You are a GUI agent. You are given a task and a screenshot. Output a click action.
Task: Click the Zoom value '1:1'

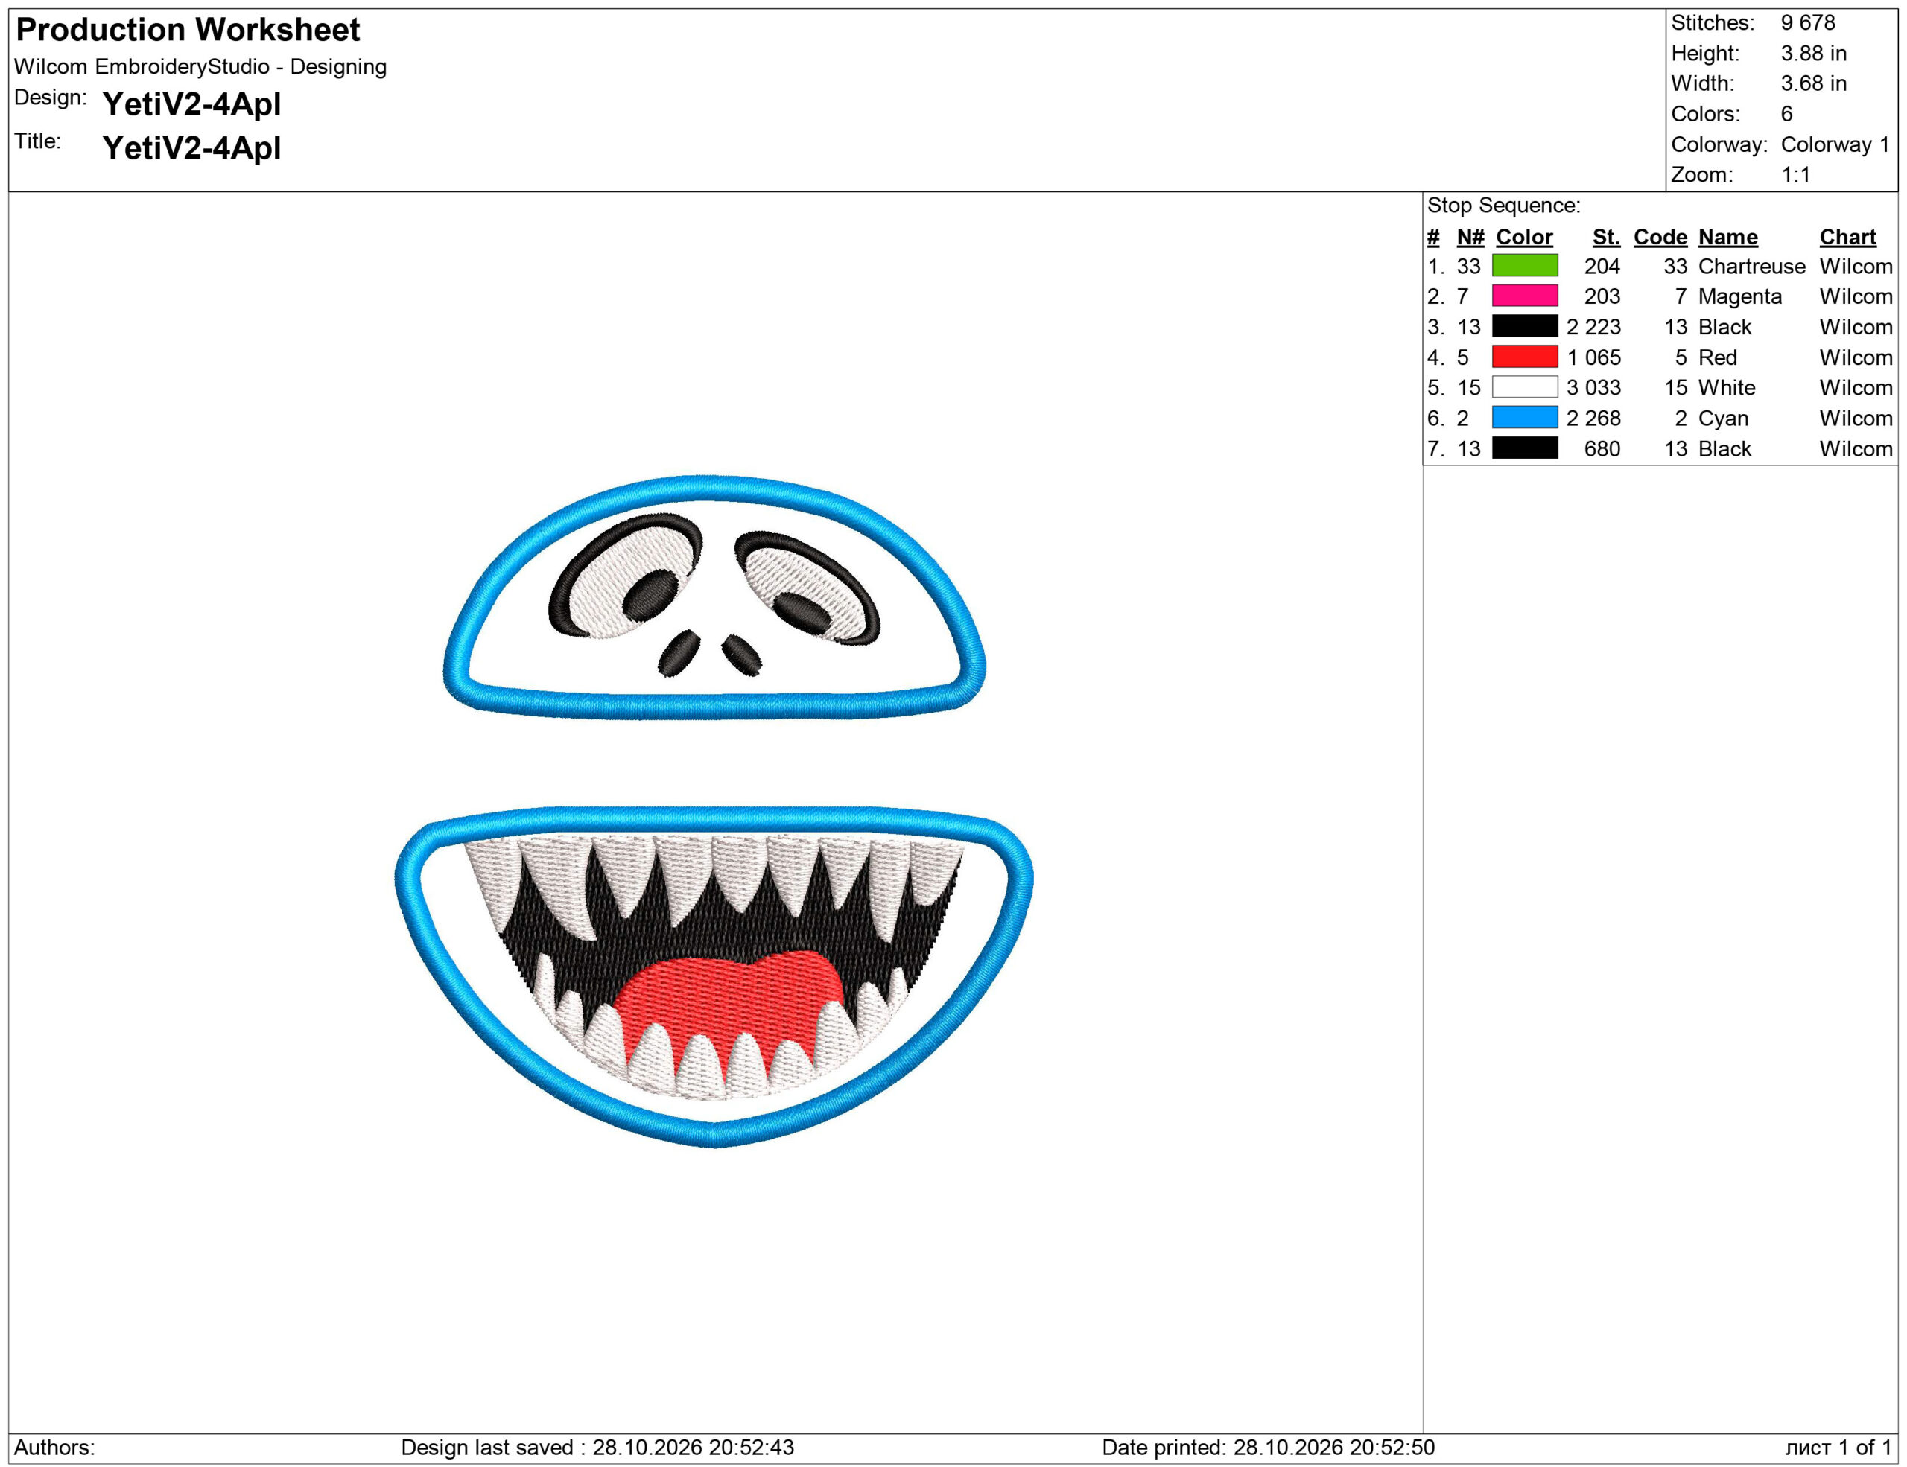pyautogui.click(x=1795, y=174)
